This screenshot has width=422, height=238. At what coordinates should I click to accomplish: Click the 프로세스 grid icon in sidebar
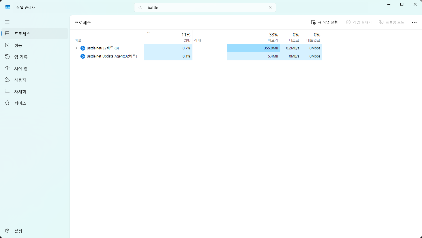point(7,34)
